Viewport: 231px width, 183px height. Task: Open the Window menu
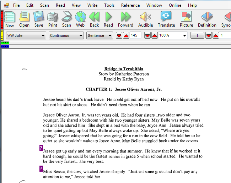154,5
